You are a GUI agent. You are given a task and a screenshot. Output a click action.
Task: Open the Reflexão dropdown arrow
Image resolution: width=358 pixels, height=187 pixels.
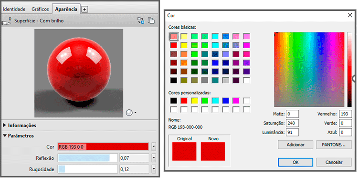click(x=154, y=158)
